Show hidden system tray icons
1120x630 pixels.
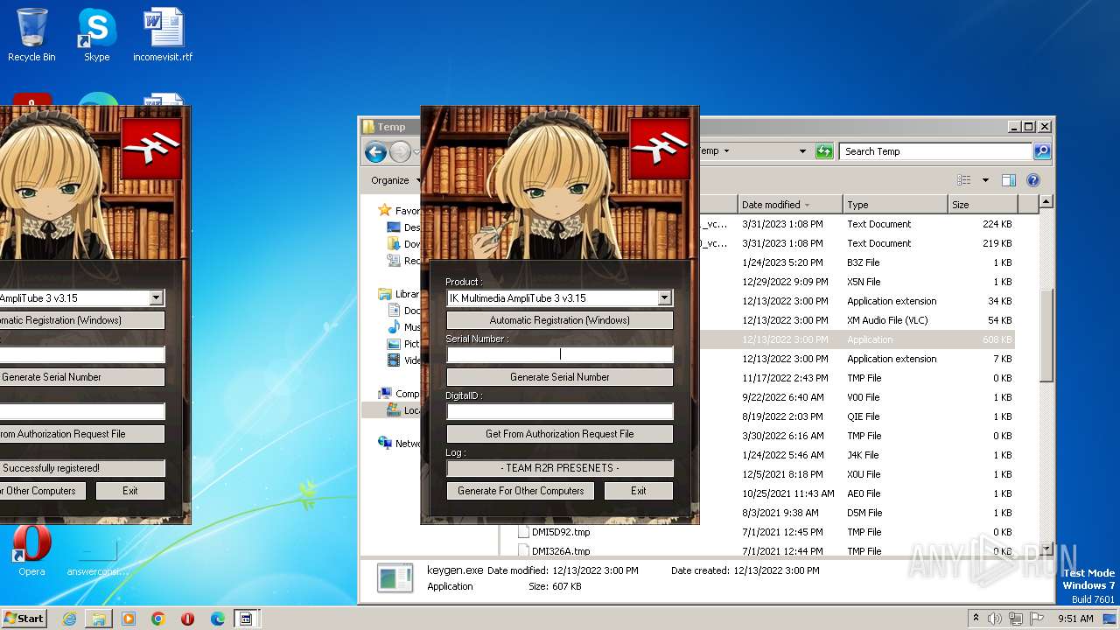(976, 619)
